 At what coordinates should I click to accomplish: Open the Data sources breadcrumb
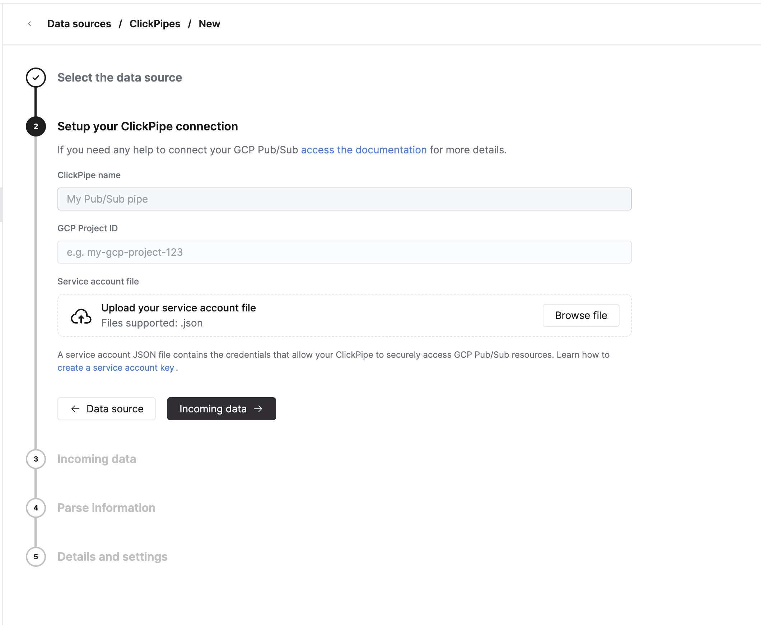(x=79, y=24)
